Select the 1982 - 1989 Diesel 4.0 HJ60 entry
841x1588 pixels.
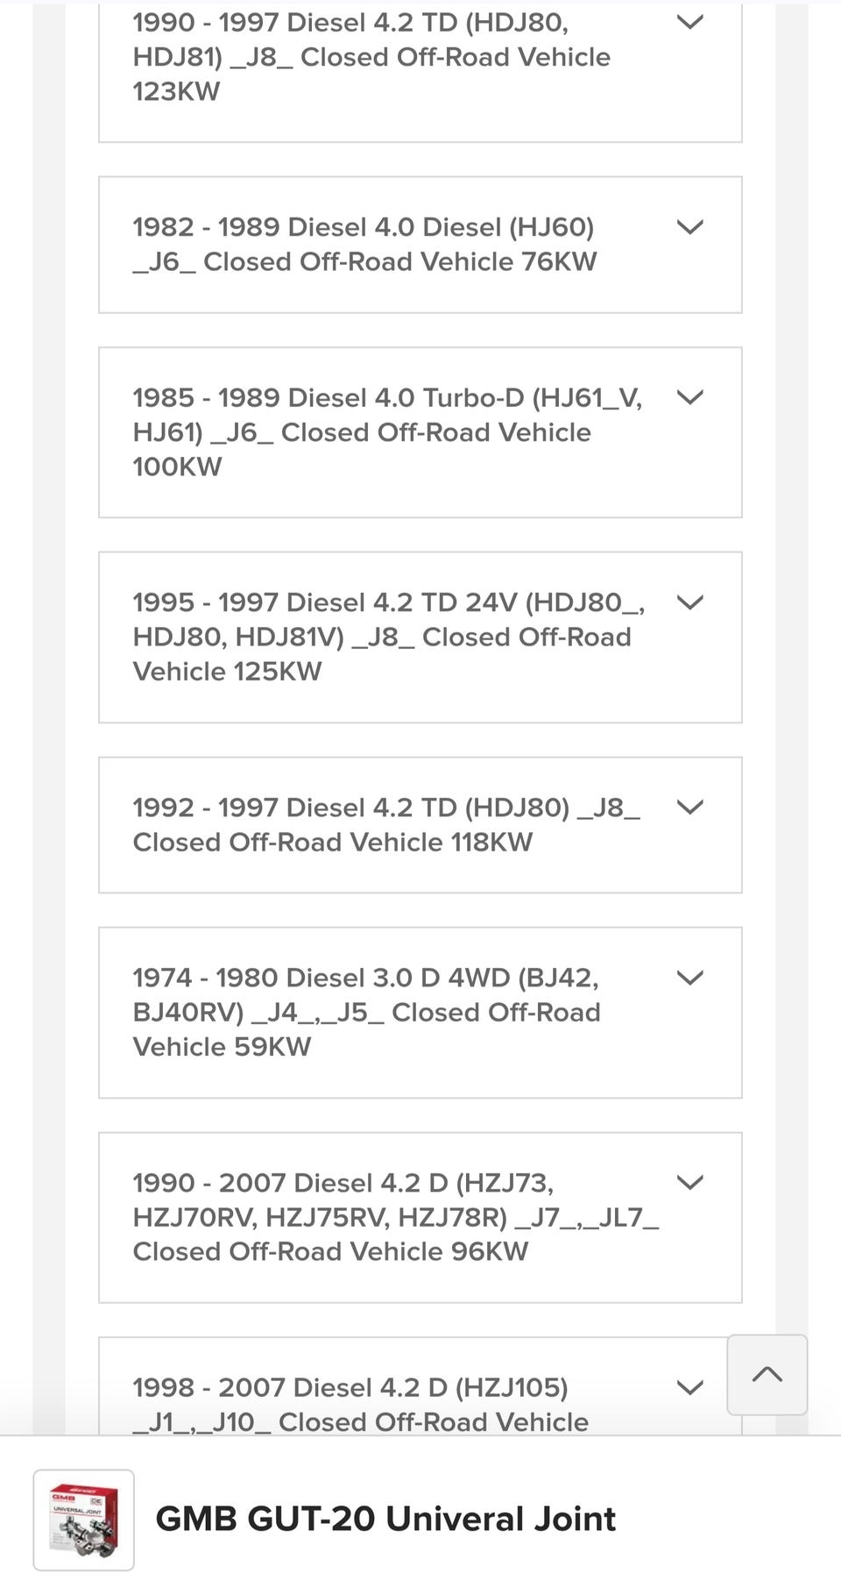[x=364, y=245]
